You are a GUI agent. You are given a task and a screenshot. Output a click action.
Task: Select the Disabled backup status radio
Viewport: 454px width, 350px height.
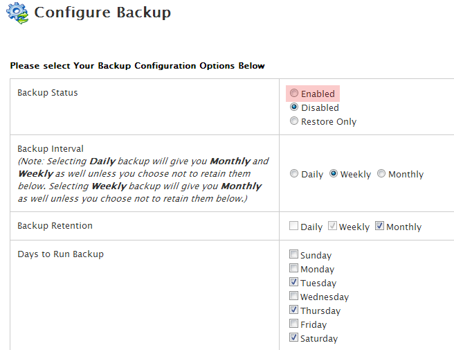click(294, 107)
